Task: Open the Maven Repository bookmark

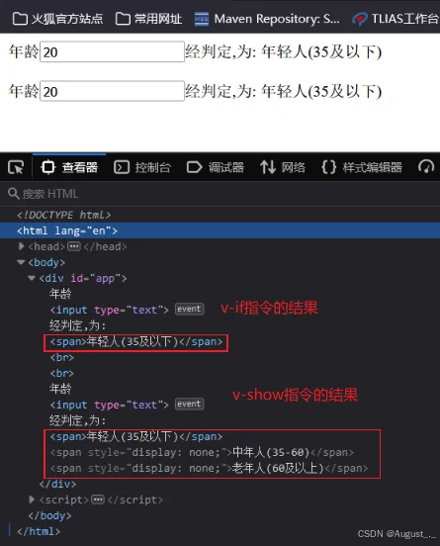Action: click(x=267, y=19)
